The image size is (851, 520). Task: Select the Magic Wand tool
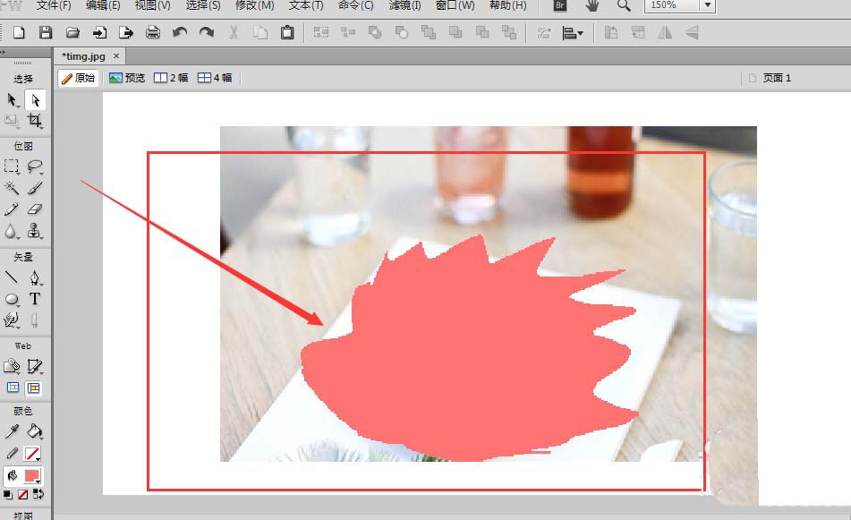pos(12,188)
